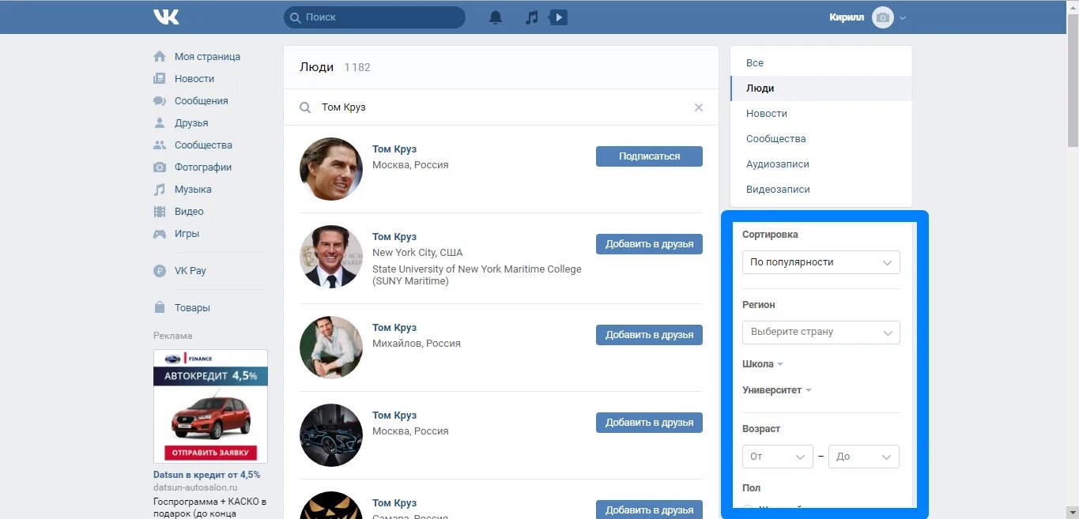Open Музыка in sidebar
Screen dimensions: 1079x519
click(x=193, y=190)
